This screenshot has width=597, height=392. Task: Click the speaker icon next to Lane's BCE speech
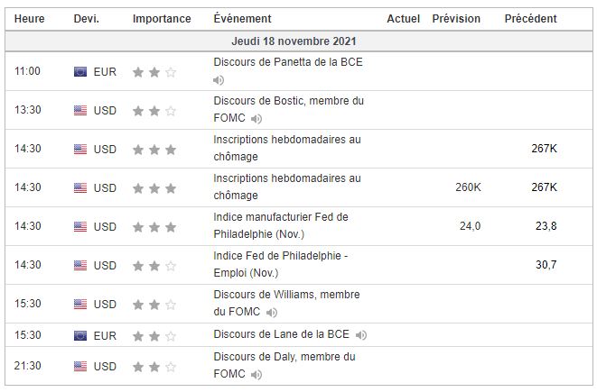tap(361, 335)
